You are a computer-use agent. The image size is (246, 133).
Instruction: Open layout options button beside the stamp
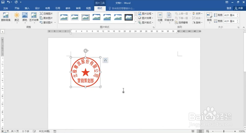pyautogui.click(x=105, y=60)
